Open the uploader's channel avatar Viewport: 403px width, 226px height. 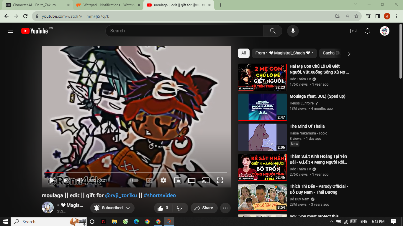tap(48, 207)
